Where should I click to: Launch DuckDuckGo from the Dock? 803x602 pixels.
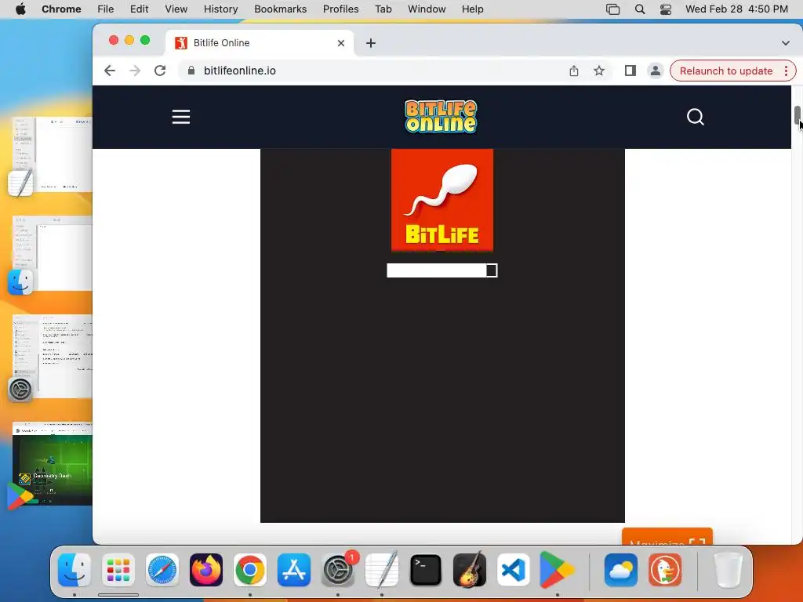665,570
